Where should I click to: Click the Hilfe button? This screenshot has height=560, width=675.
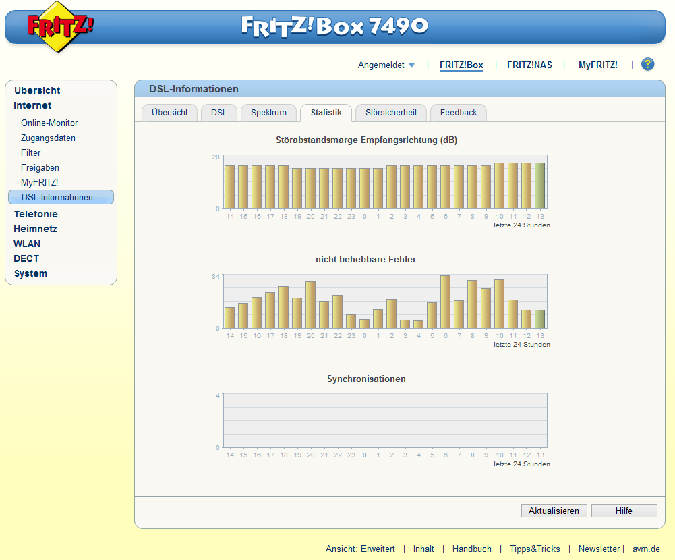[624, 511]
